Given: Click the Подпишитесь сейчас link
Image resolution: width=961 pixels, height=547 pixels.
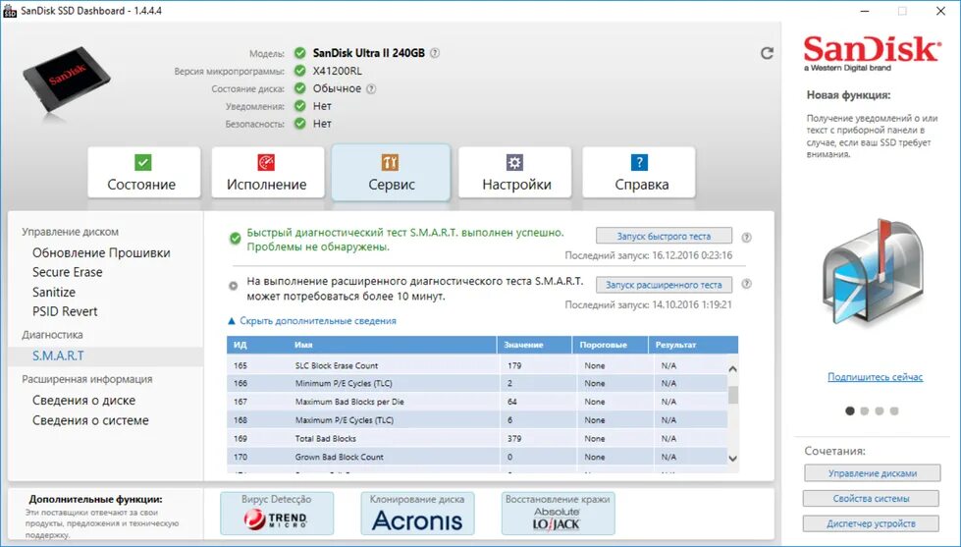Looking at the screenshot, I should [x=875, y=377].
